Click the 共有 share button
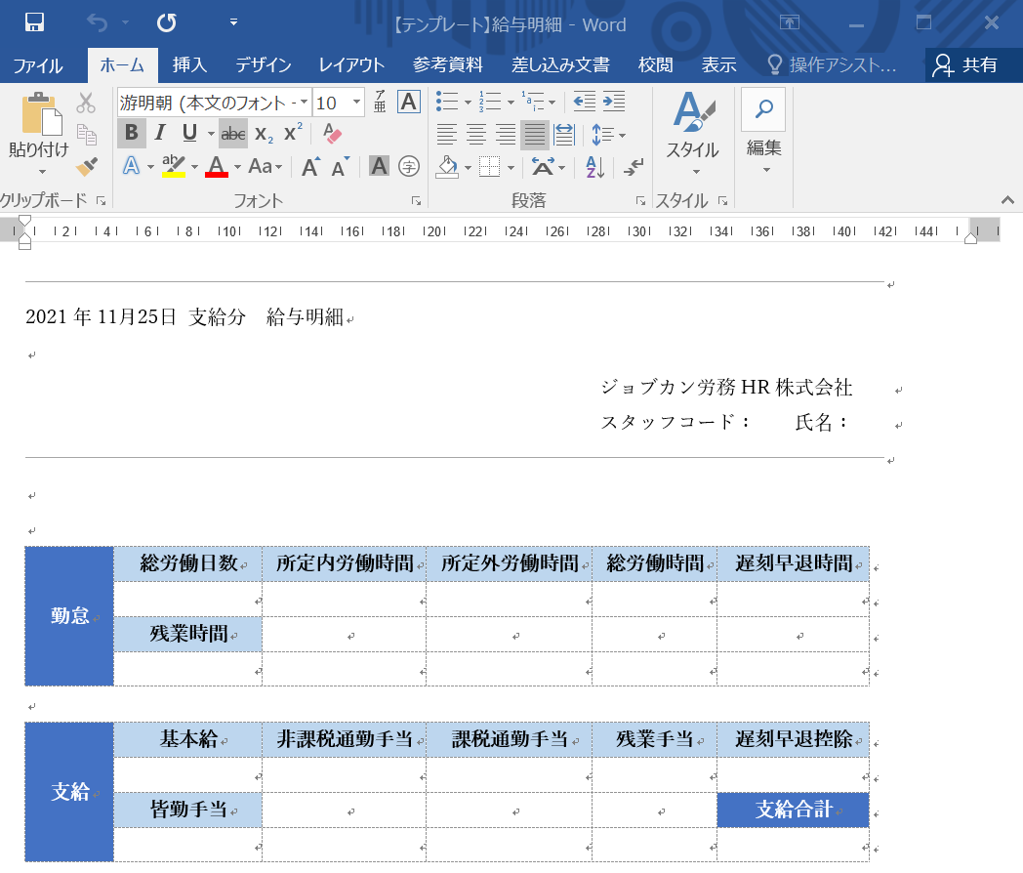Screen dimensions: 1023x873 point(966,65)
